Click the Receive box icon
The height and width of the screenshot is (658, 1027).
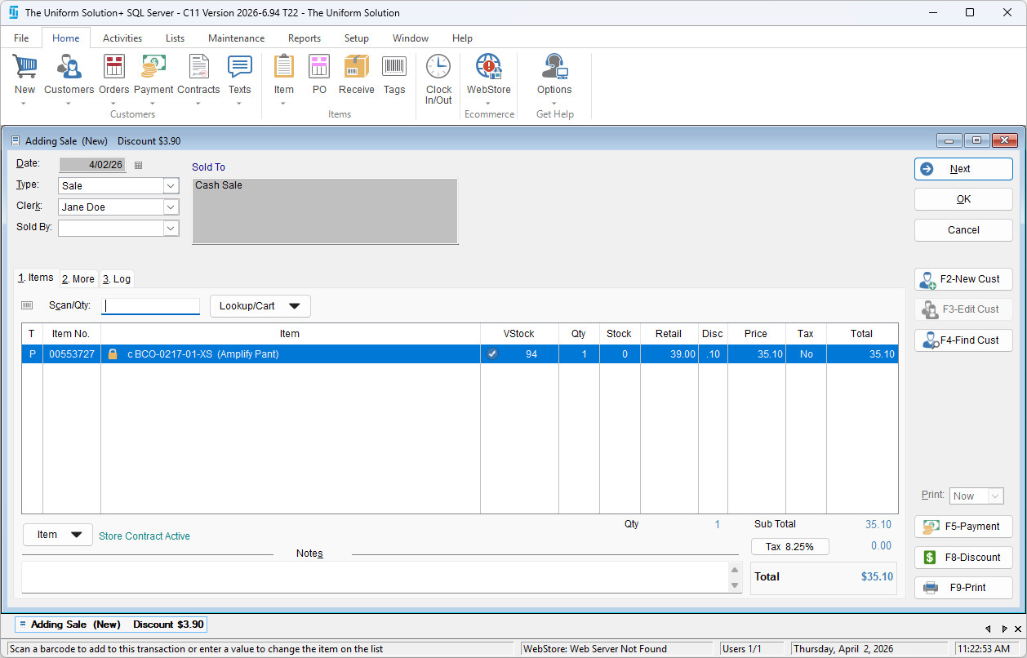coord(356,68)
